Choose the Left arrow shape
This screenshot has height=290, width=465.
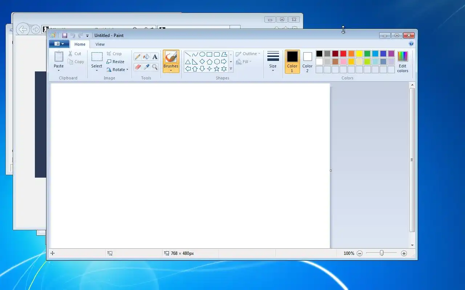[188, 69]
